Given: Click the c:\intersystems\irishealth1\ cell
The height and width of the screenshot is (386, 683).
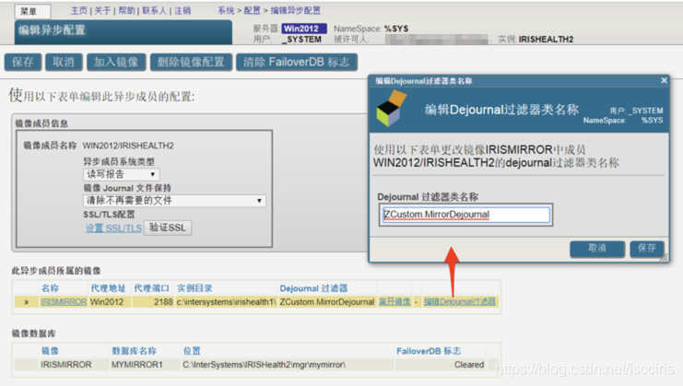Looking at the screenshot, I should pos(226,301).
